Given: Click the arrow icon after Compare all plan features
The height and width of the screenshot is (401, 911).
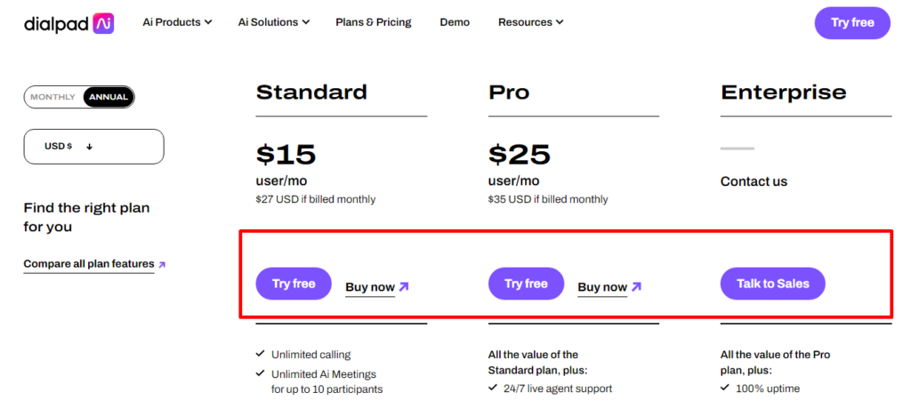Looking at the screenshot, I should click(162, 265).
